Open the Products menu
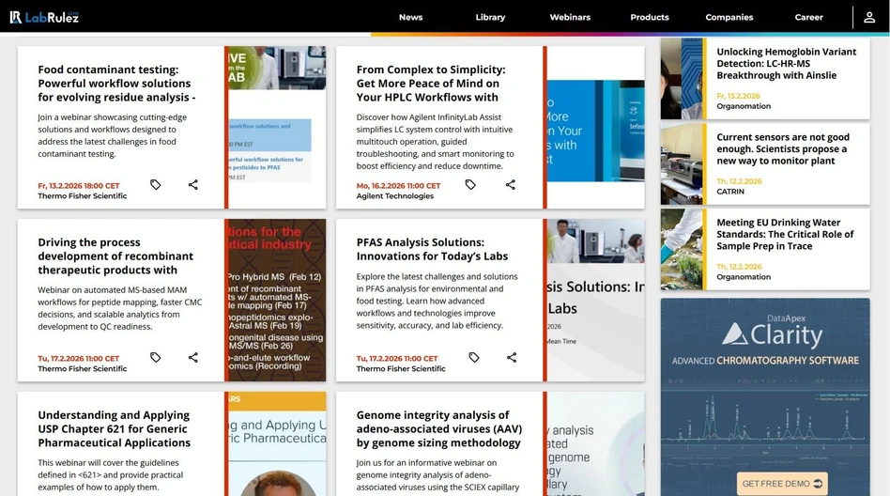Screen dimensions: 890x496 click(650, 17)
